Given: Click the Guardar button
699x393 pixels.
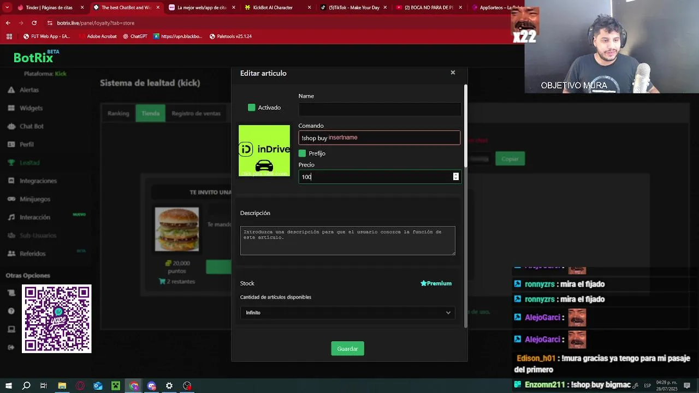Looking at the screenshot, I should coord(347,349).
